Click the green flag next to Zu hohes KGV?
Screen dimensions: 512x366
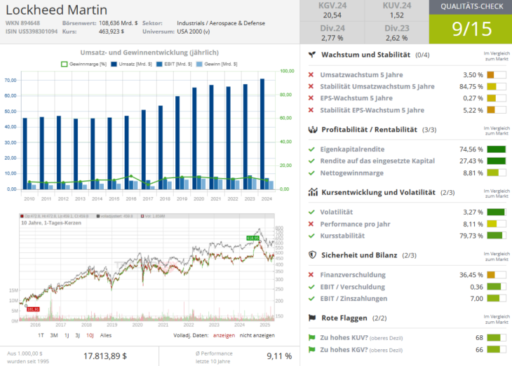[312, 350]
